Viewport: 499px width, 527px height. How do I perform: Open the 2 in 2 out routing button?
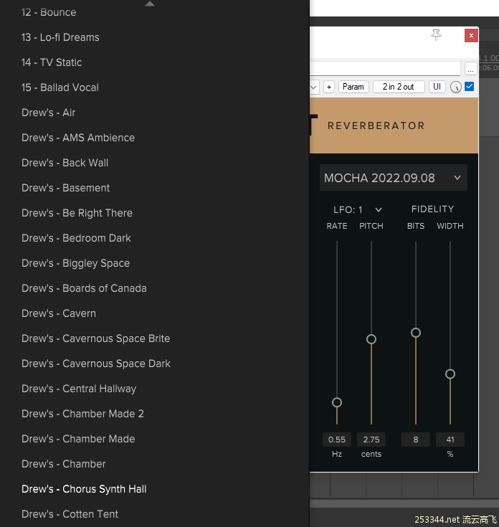click(x=399, y=87)
